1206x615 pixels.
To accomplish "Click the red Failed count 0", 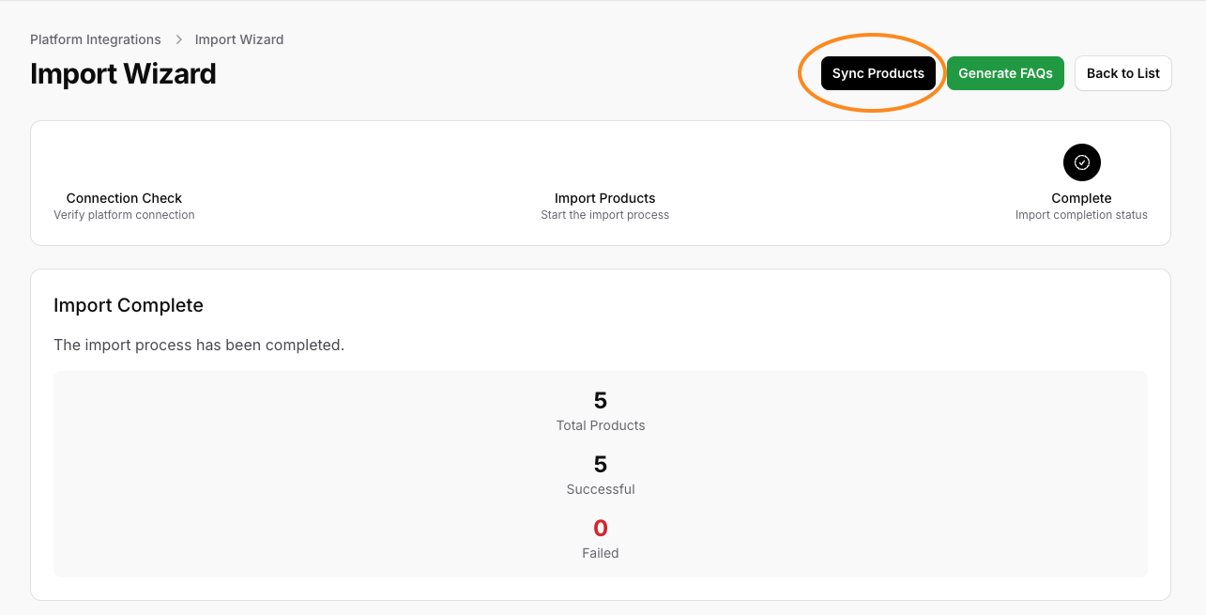I will point(601,528).
